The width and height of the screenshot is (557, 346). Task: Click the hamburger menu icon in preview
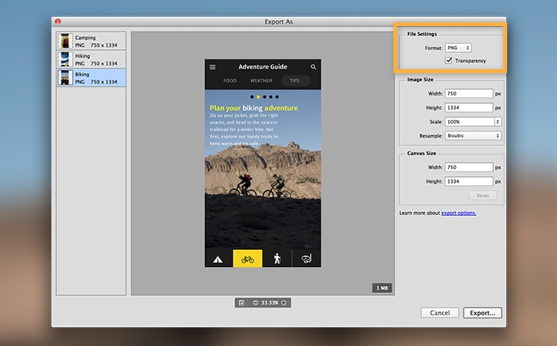(x=213, y=67)
